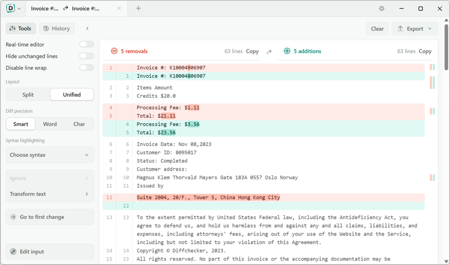Image resolution: width=450 pixels, height=265 pixels.
Task: Open settings with the gear icon
Action: pos(381,8)
